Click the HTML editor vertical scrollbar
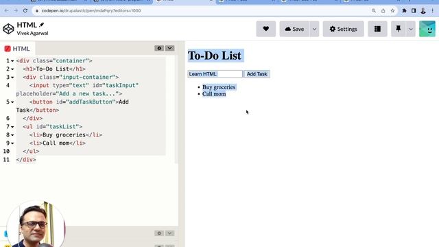The width and height of the screenshot is (439, 247). pos(176,109)
